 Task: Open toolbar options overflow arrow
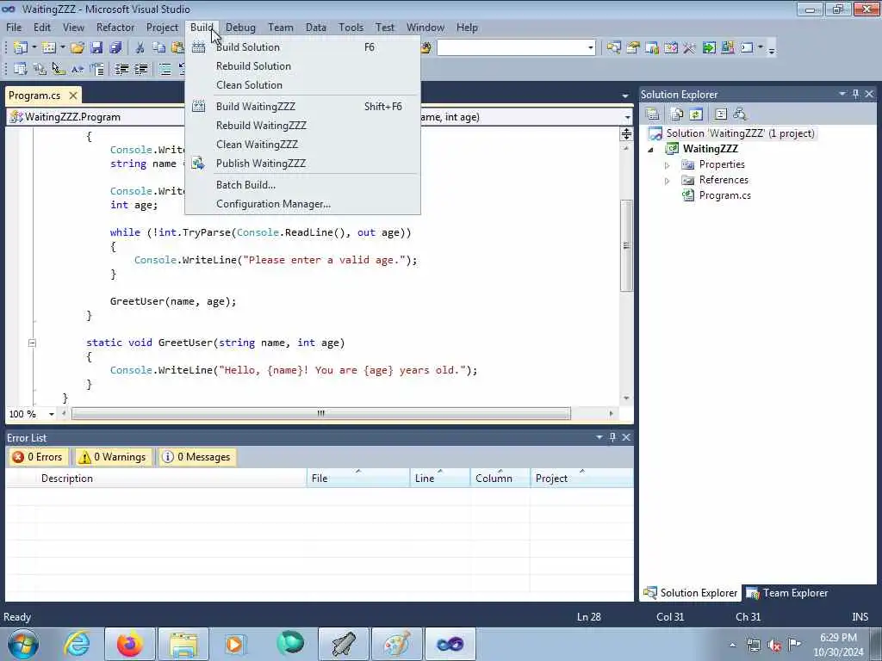pos(771,49)
